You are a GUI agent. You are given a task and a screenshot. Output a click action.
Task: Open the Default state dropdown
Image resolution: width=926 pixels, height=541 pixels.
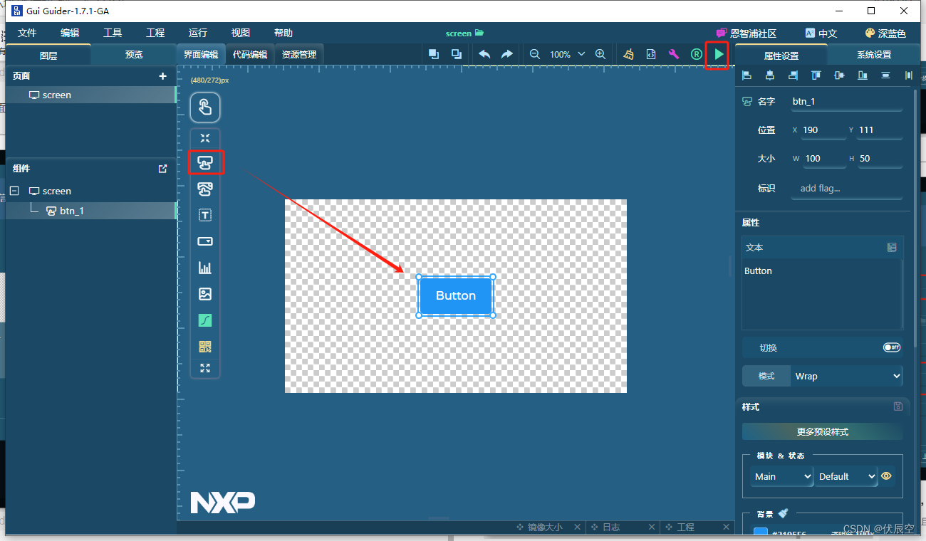coord(846,476)
